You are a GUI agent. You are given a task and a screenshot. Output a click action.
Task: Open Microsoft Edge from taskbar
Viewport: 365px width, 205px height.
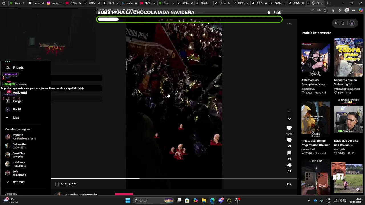(212, 200)
